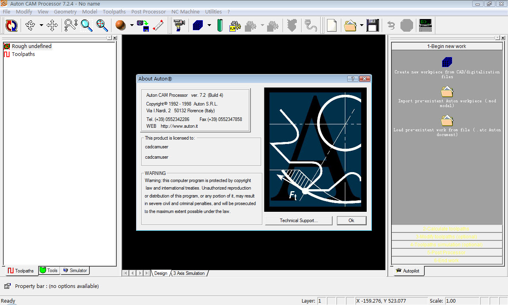
Task: Save work with the floppy disk icon
Action: (372, 26)
